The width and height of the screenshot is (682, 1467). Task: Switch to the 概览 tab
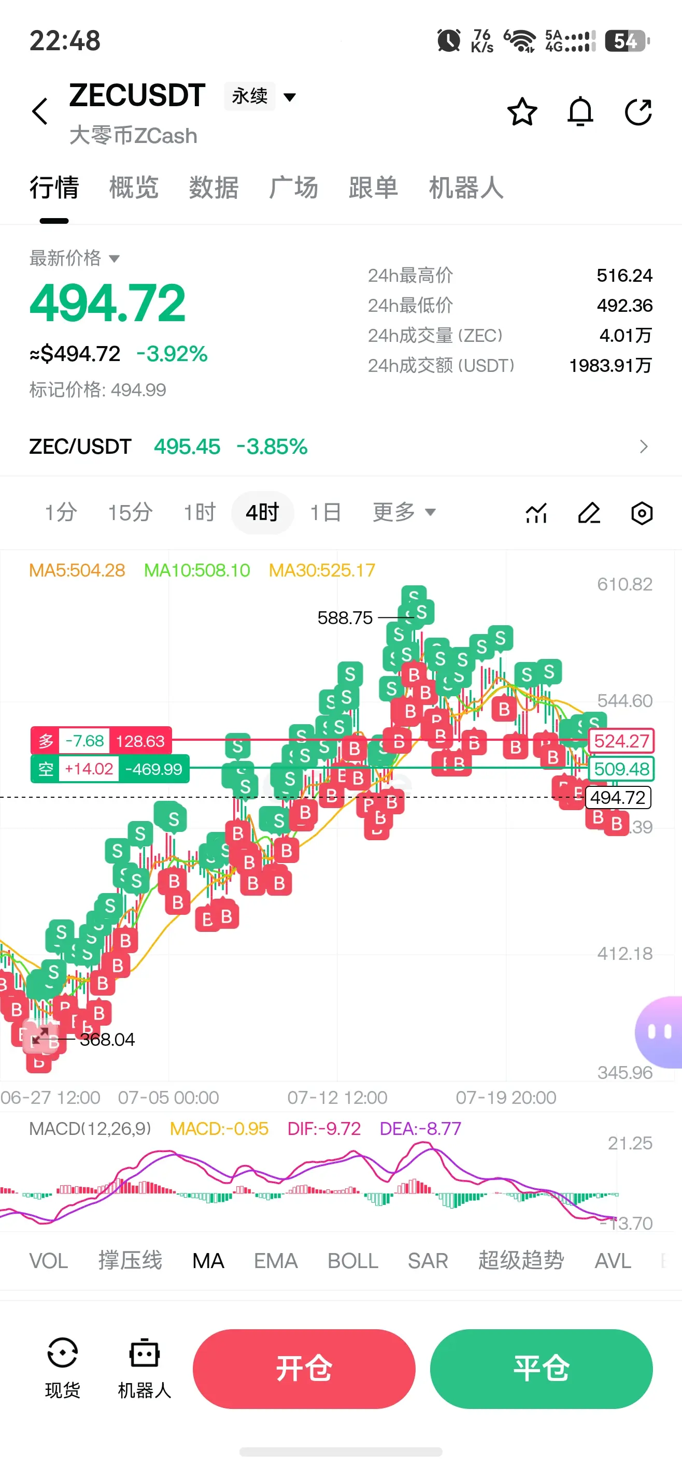134,188
